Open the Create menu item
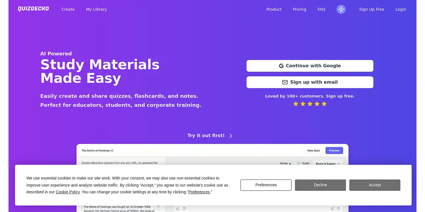Screen dimensions: 425x212 coord(68,9)
